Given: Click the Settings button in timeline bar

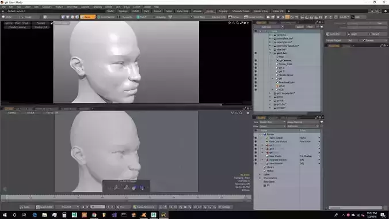Looking at the screenshot, I should coord(224,207).
